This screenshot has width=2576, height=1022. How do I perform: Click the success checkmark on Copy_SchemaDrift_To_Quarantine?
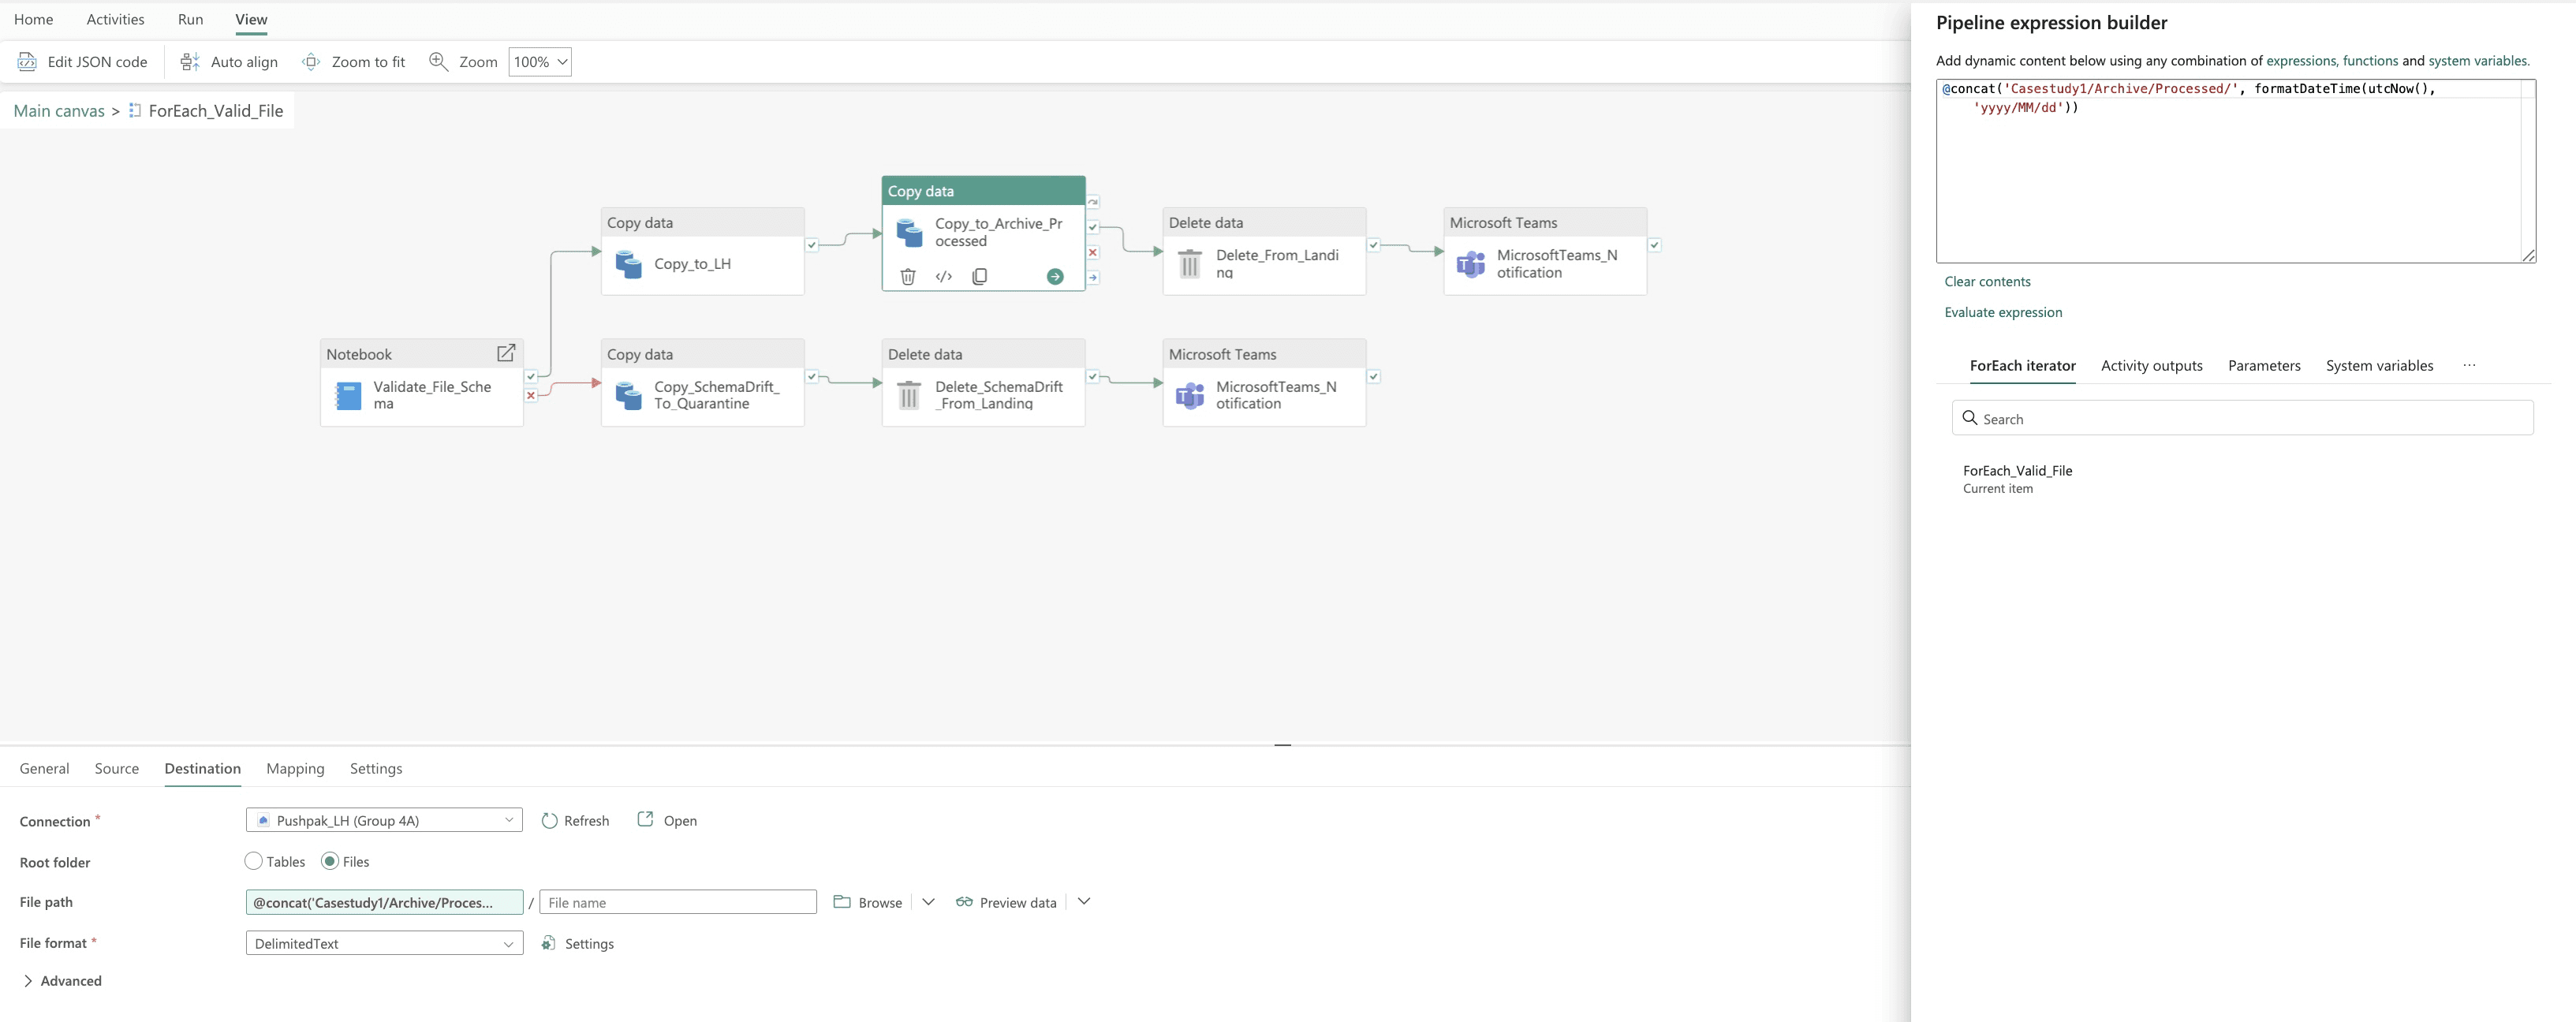click(812, 377)
